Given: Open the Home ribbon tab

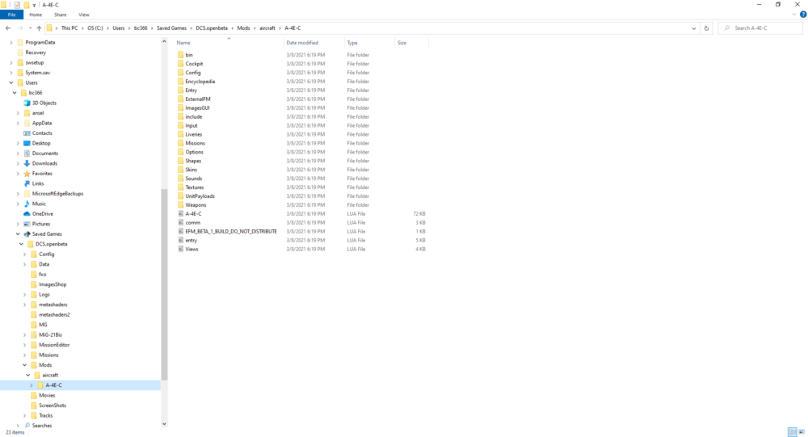Looking at the screenshot, I should coord(36,15).
